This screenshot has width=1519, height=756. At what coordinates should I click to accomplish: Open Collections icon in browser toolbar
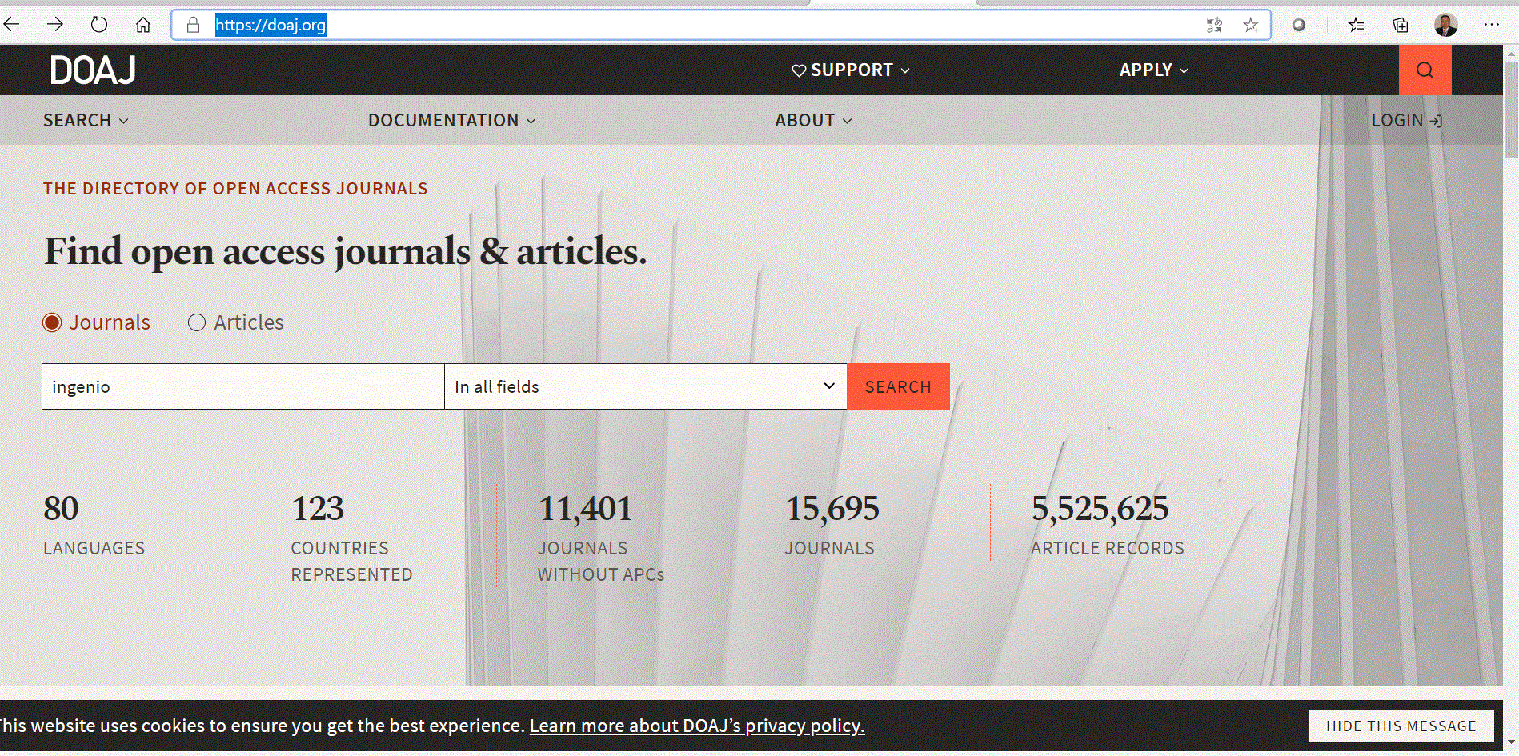click(1401, 25)
